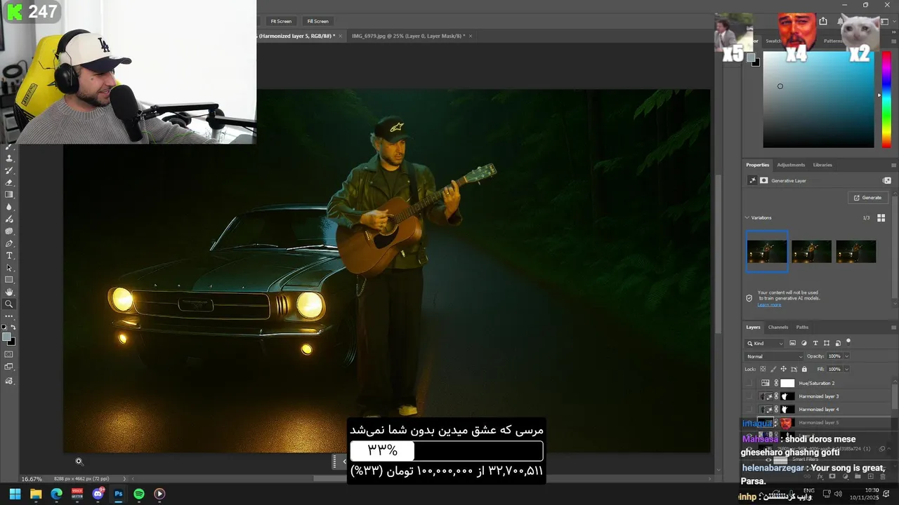Select the Gradient tool
This screenshot has width=899, height=505.
9,194
